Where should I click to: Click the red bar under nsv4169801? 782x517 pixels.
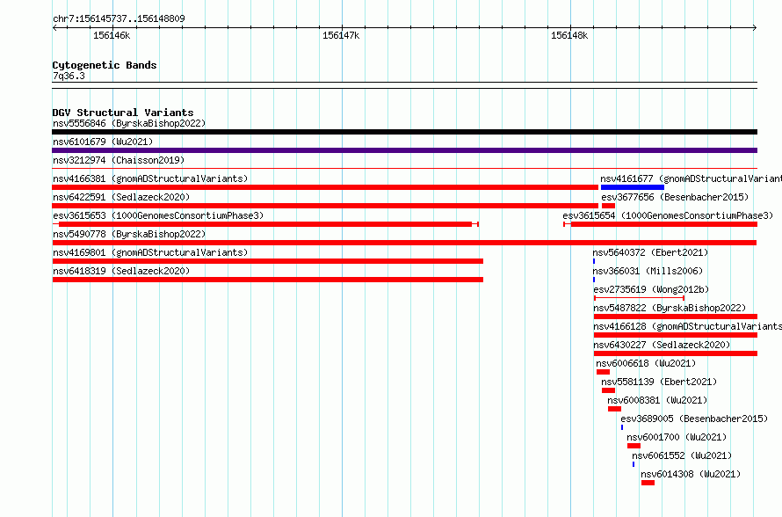(268, 261)
